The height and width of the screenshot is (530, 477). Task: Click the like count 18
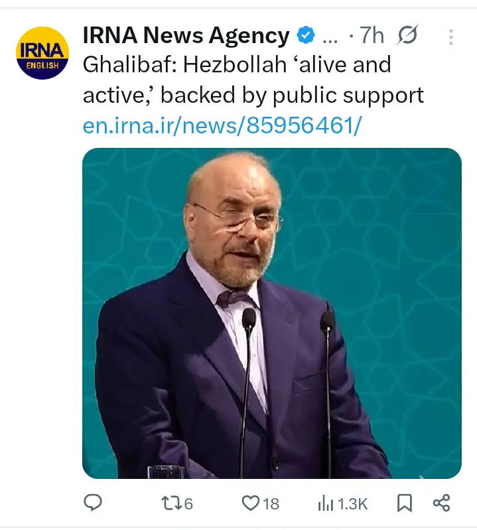click(271, 504)
